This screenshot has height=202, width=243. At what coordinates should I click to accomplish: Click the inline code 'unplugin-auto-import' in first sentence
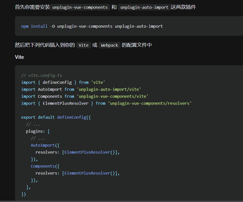pos(144,7)
